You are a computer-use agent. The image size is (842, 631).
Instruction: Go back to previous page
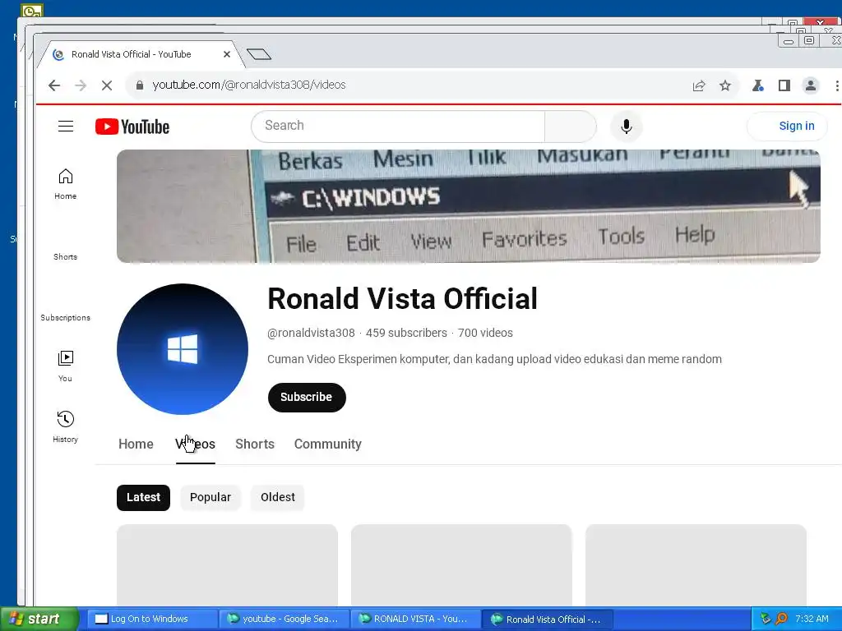pos(54,85)
